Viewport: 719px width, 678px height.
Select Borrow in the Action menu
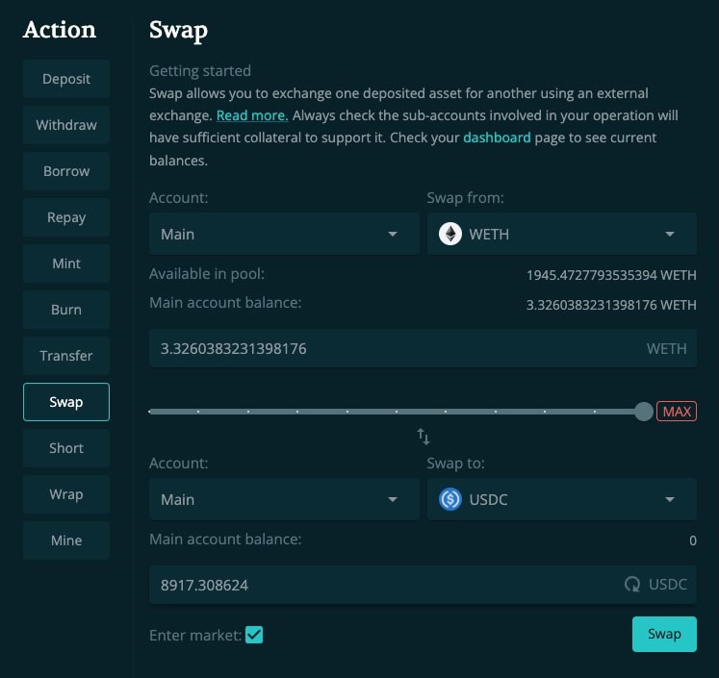tap(66, 171)
